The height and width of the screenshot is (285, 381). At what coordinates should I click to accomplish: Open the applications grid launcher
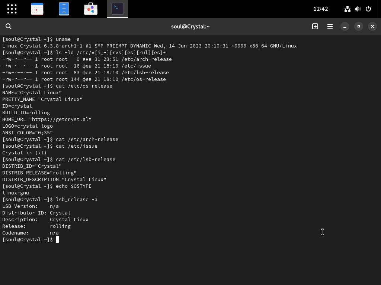pyautogui.click(x=12, y=9)
